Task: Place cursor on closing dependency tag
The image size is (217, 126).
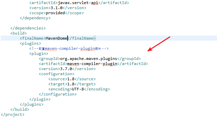Action: pyautogui.click(x=35, y=18)
